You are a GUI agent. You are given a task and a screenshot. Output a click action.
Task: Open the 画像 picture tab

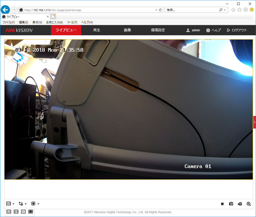[127, 30]
